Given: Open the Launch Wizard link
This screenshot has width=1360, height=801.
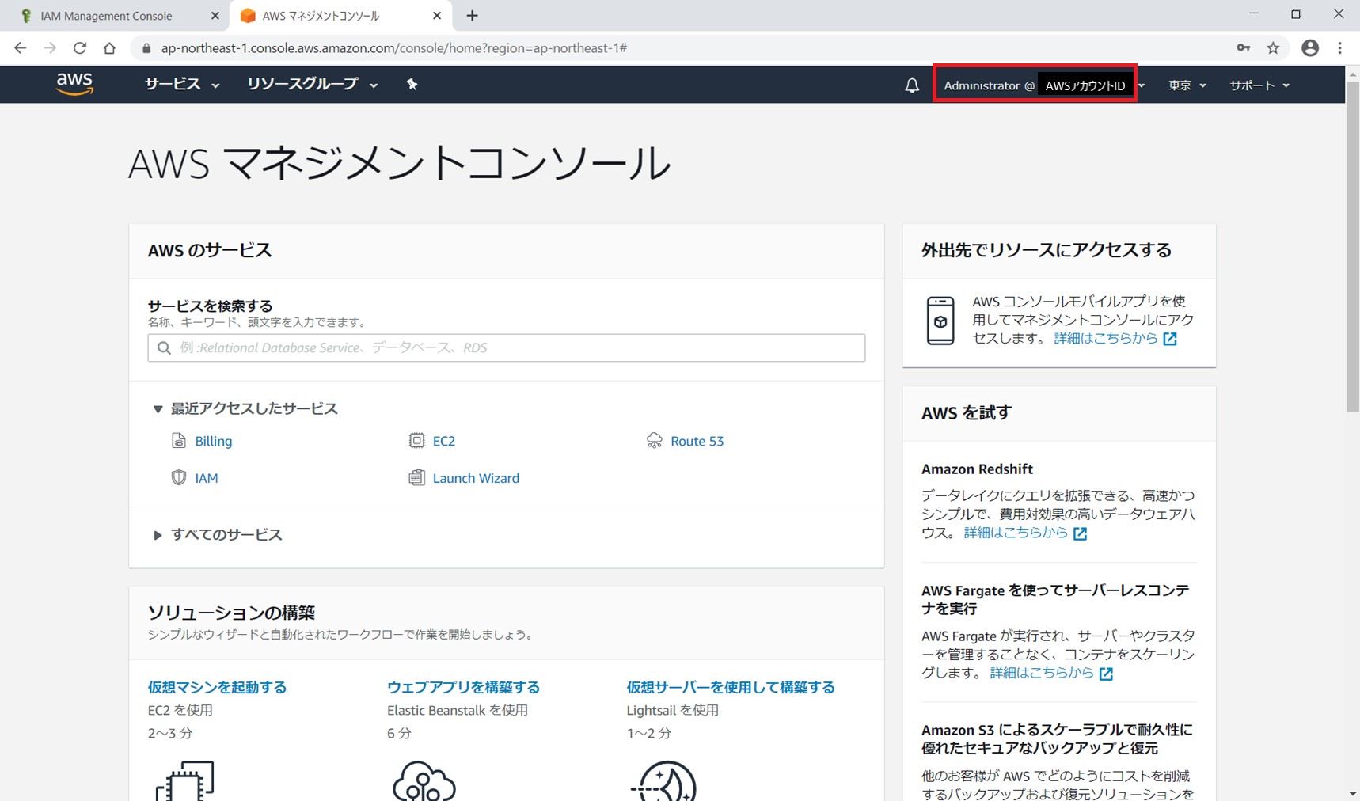Looking at the screenshot, I should pos(476,478).
